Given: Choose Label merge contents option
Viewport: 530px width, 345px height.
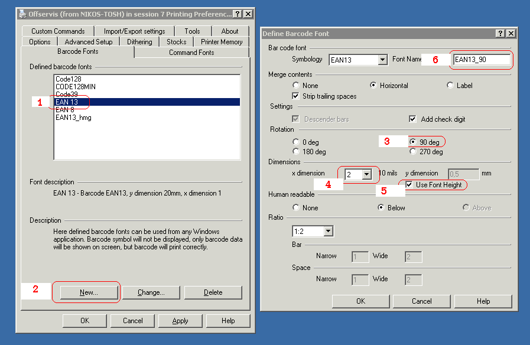Looking at the screenshot, I should pyautogui.click(x=451, y=85).
